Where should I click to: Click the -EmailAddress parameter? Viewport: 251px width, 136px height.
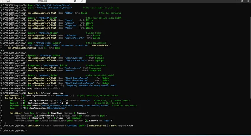click(x=91, y=116)
